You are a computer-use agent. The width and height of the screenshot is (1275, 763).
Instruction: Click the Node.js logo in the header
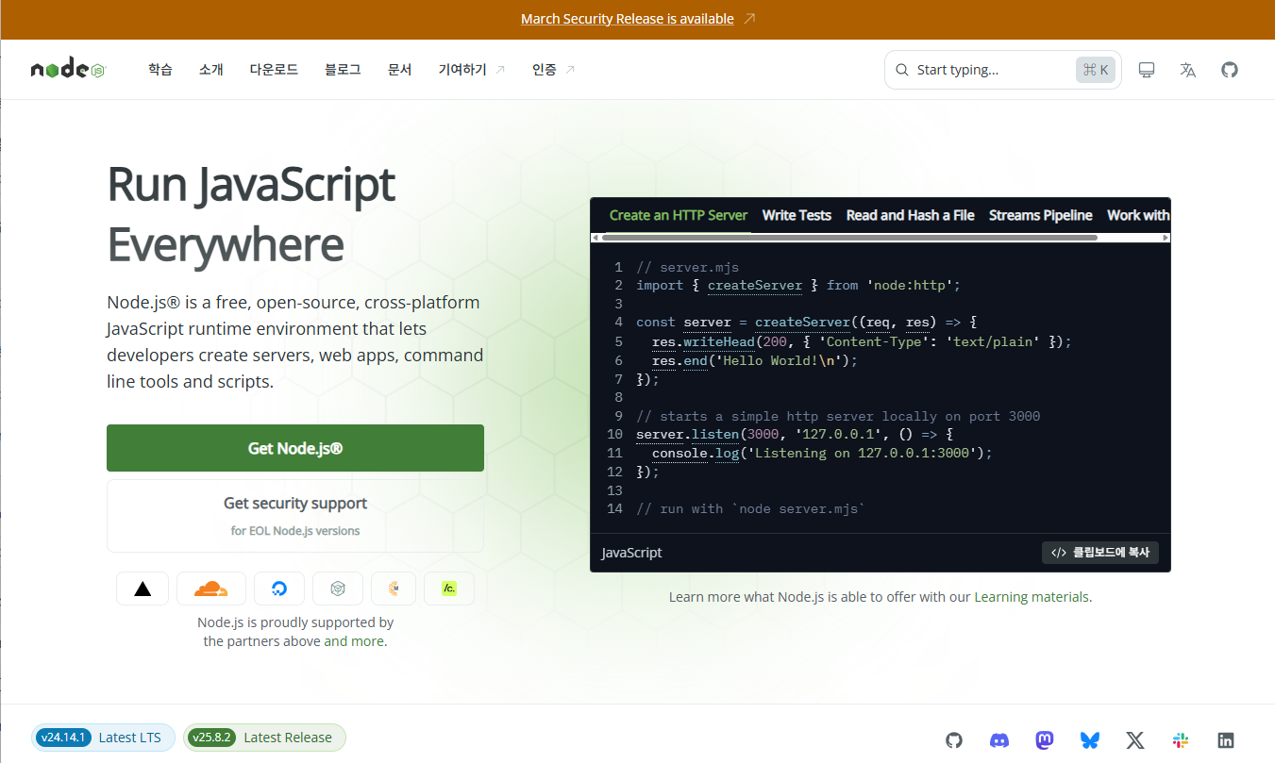click(67, 68)
